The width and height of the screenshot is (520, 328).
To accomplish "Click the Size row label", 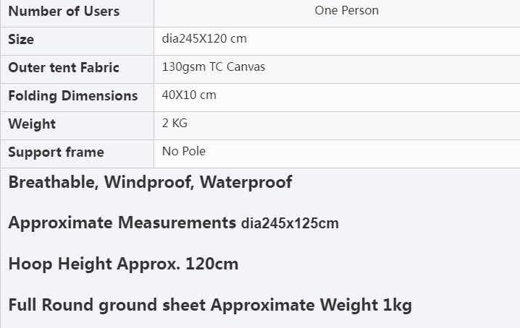I will (21, 40).
